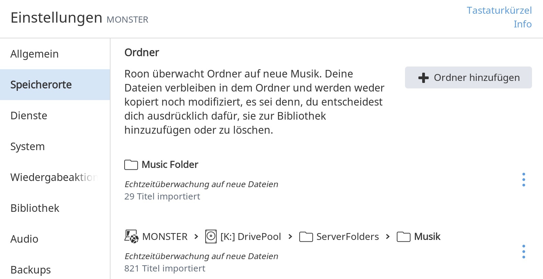
Task: Open the Audio settings section
Action: (24, 239)
